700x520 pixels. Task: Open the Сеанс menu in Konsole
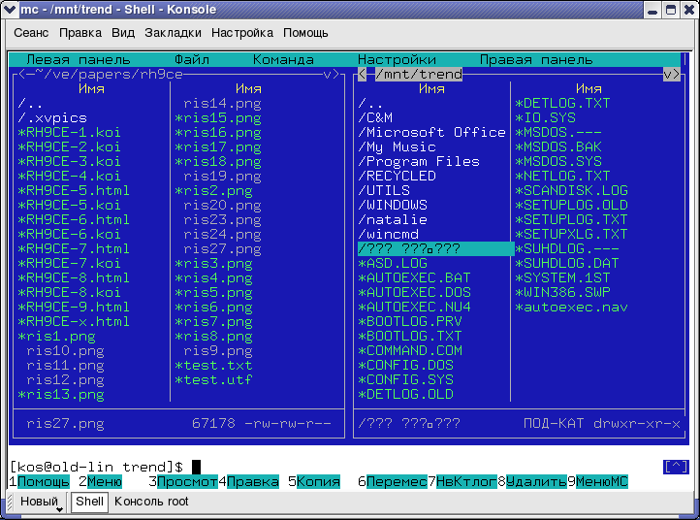coord(31,32)
